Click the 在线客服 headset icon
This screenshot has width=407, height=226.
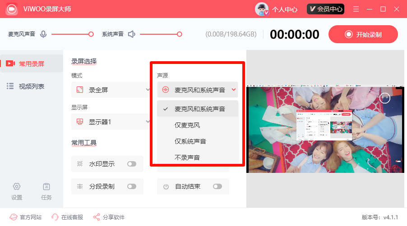(x=55, y=217)
